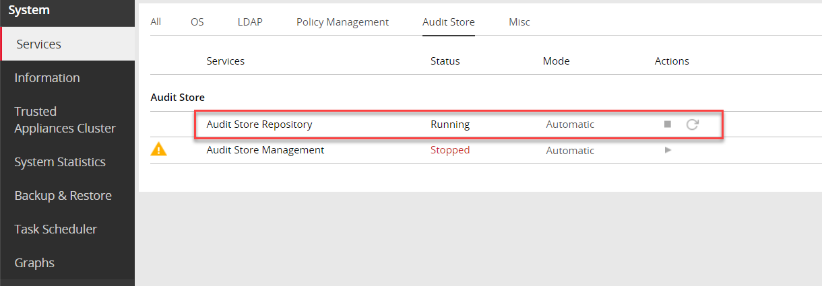Screen dimensions: 822x286
Task: Restart the Audit Store Repository service
Action: [x=692, y=124]
